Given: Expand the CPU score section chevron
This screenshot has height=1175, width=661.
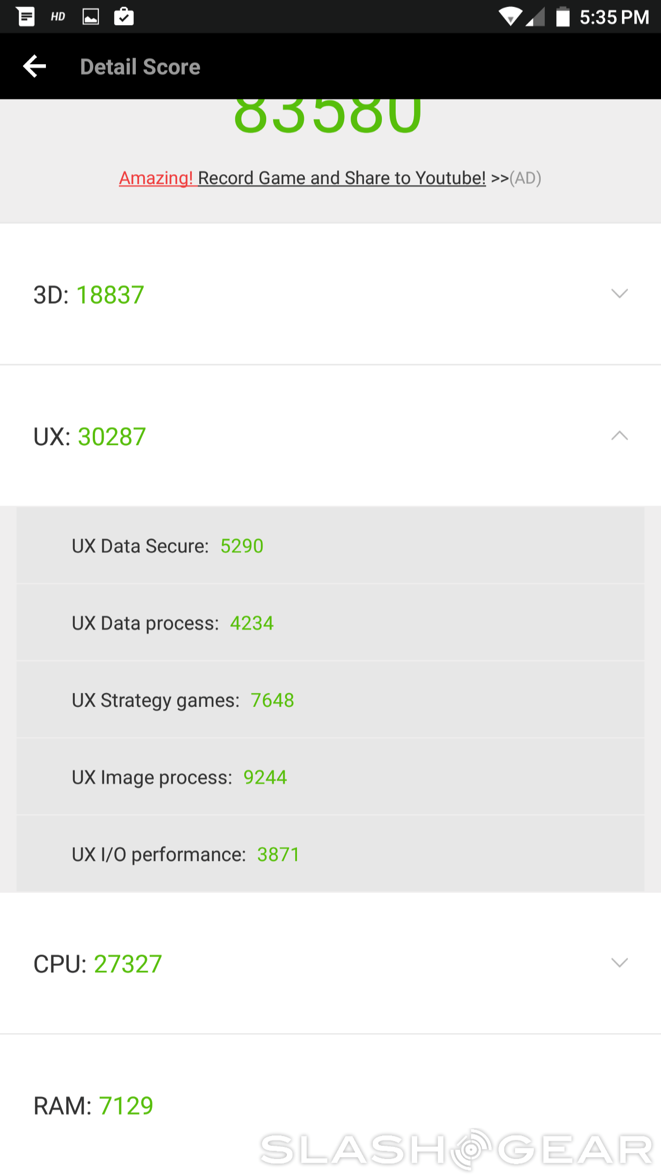Looking at the screenshot, I should [x=619, y=962].
